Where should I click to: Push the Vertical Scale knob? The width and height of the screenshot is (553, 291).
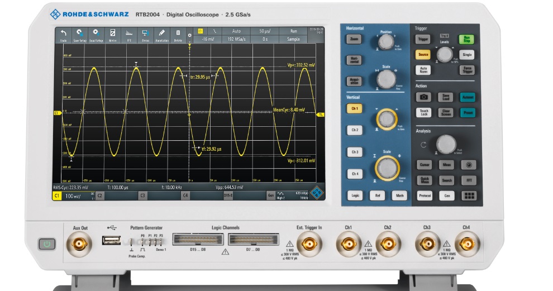point(387,168)
